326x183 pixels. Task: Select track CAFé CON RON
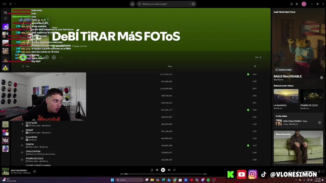pyautogui.click(x=33, y=151)
